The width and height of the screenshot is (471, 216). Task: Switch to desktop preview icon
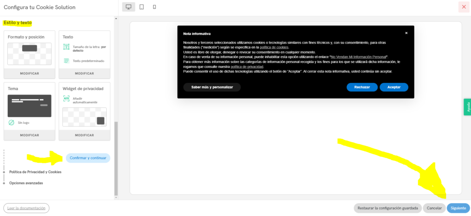[x=128, y=7]
